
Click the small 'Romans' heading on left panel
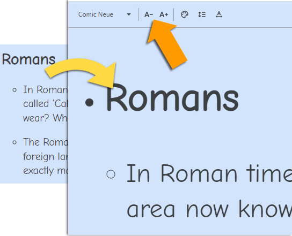pyautogui.click(x=28, y=59)
